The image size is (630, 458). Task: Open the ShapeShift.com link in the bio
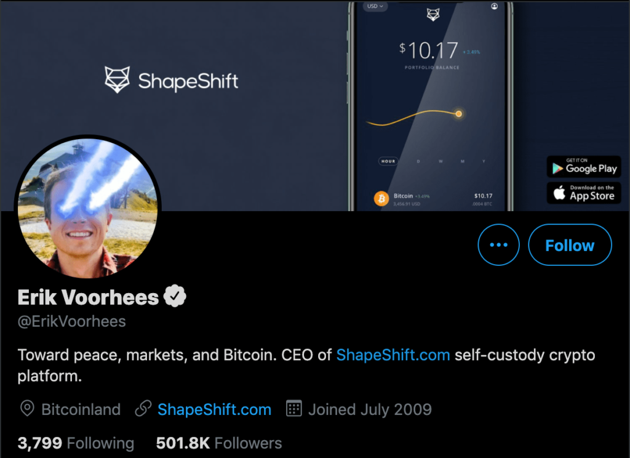pyautogui.click(x=393, y=355)
